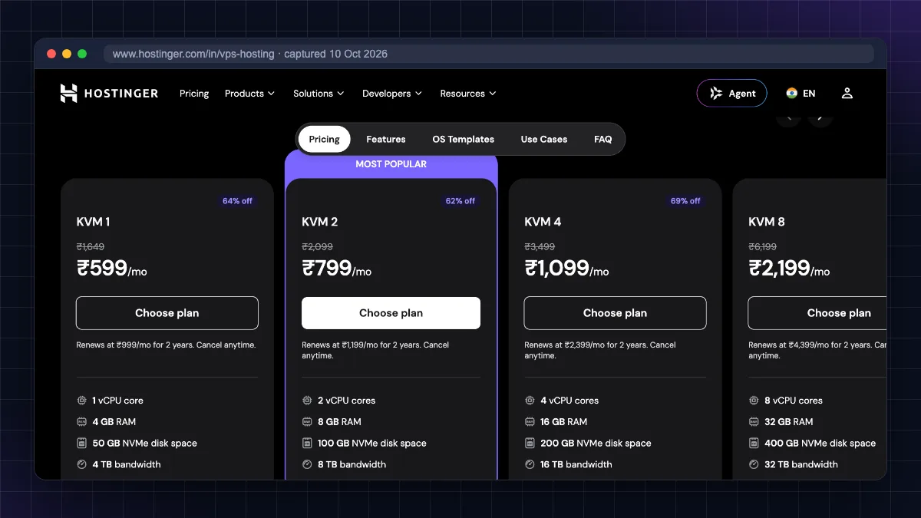Image resolution: width=921 pixels, height=518 pixels.
Task: Click the 64% off badge
Action: 237,201
